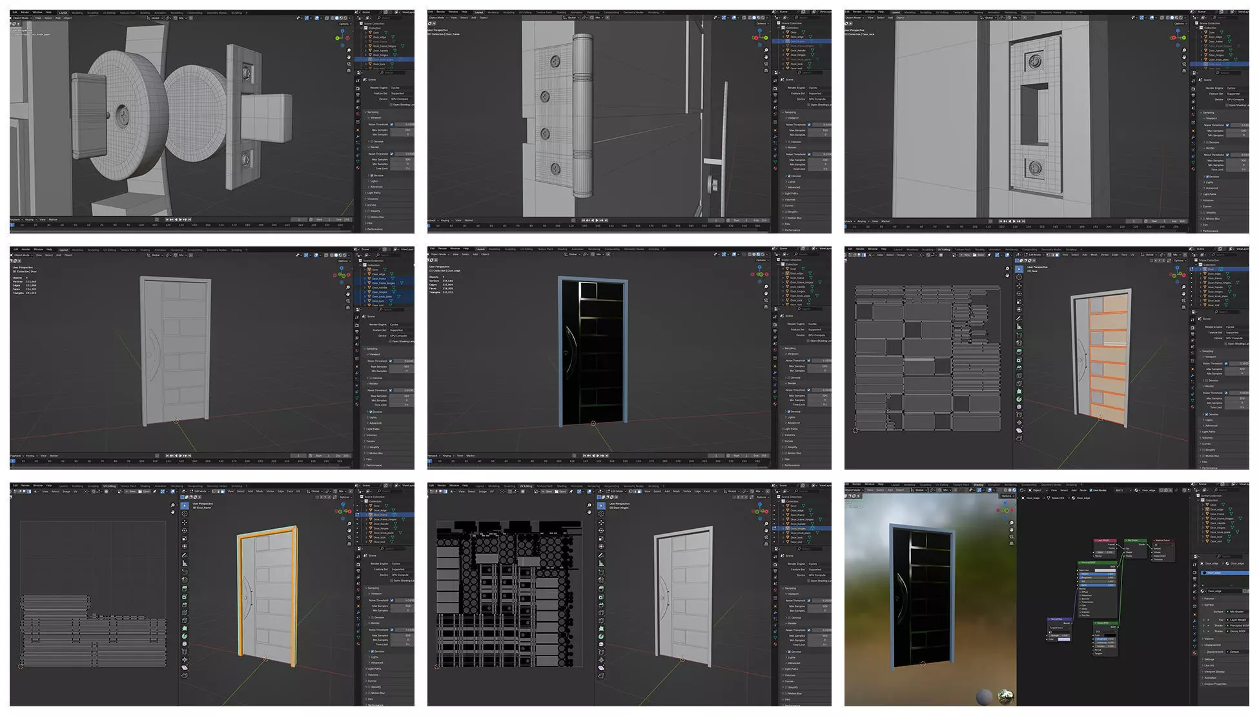Open Material properties tab icon in node editor screenshot

pos(1194,653)
